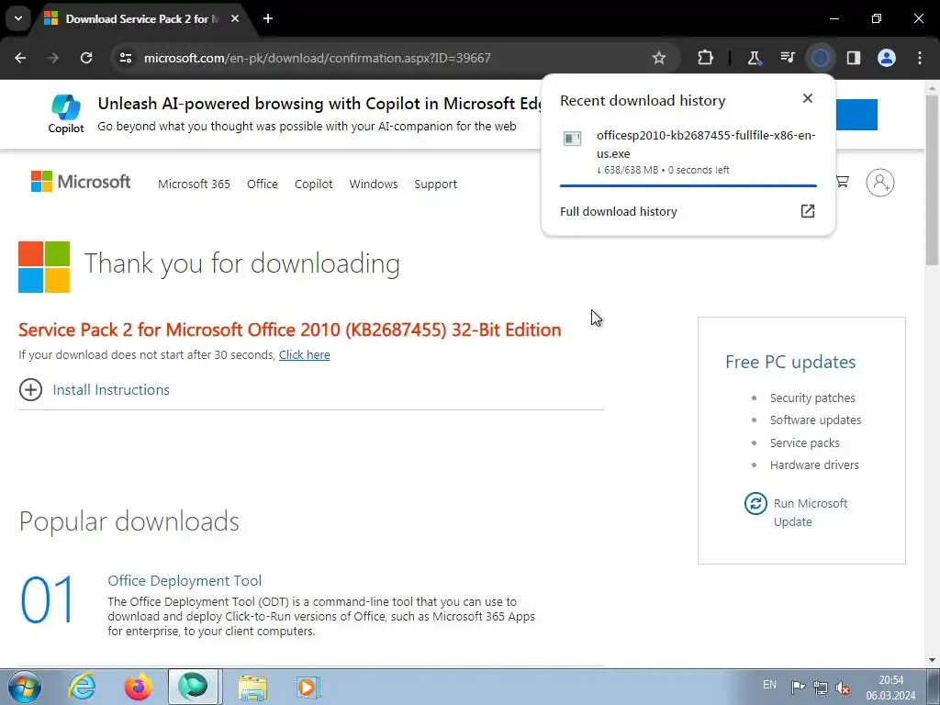This screenshot has height=705, width=940.
Task: Go back to the previous page
Action: [20, 58]
